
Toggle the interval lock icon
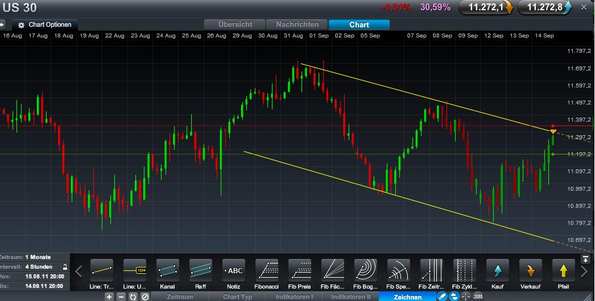click(65, 267)
